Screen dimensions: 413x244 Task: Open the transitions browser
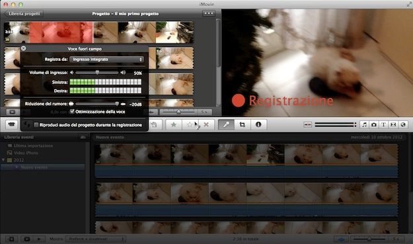[x=393, y=124]
